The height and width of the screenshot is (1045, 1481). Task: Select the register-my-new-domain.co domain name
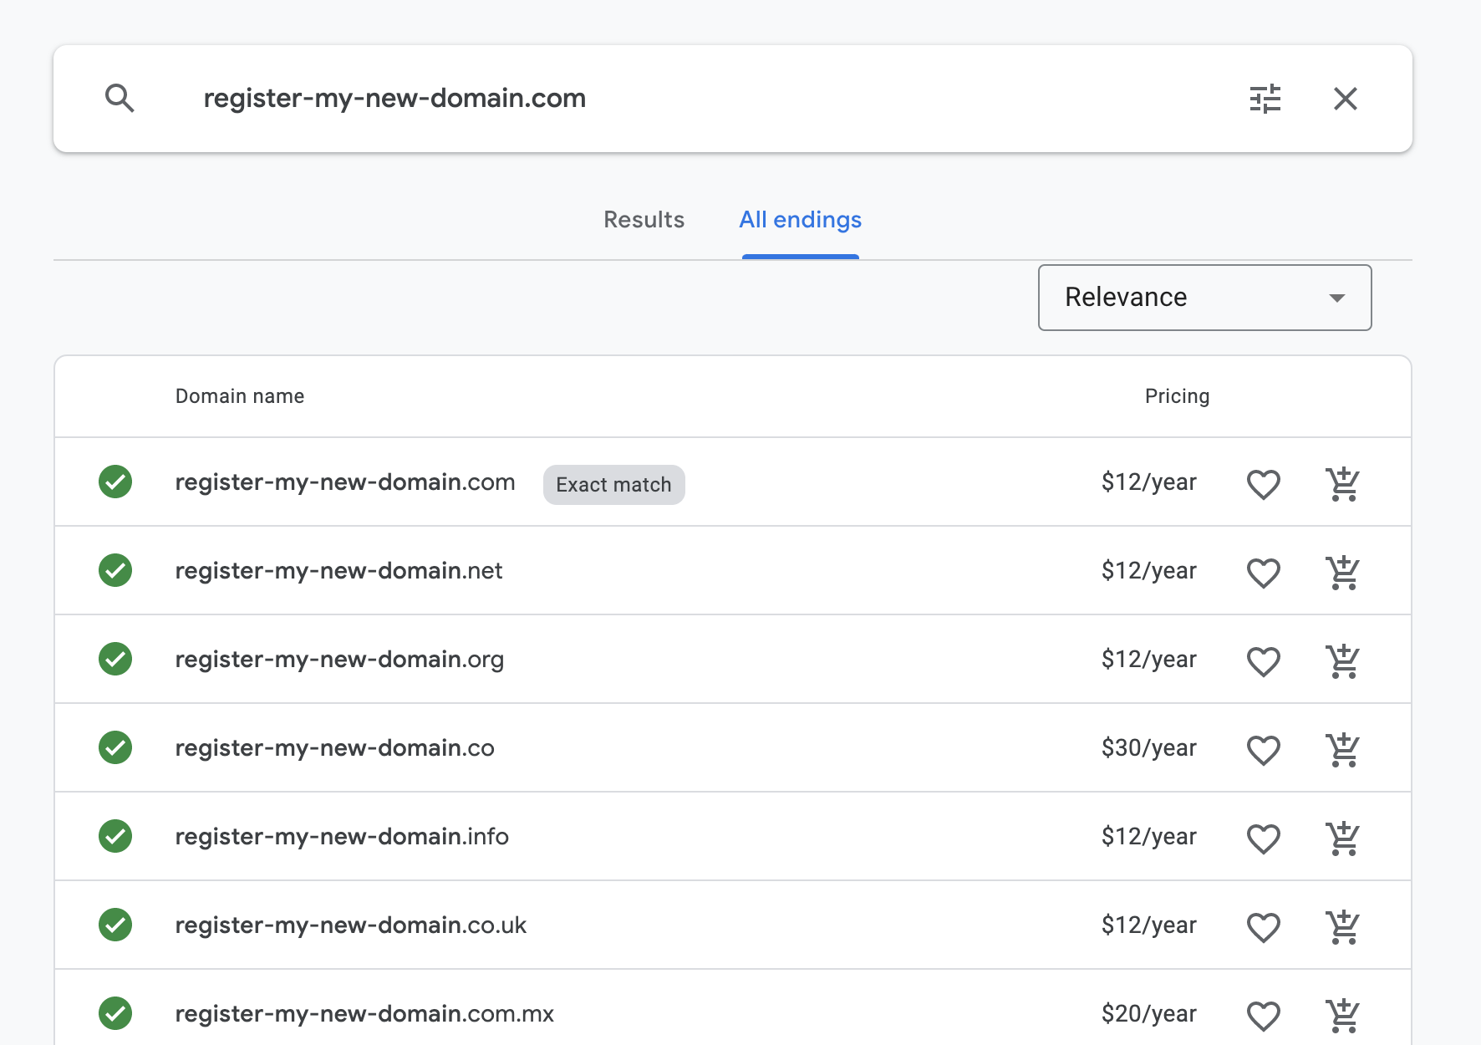334,748
